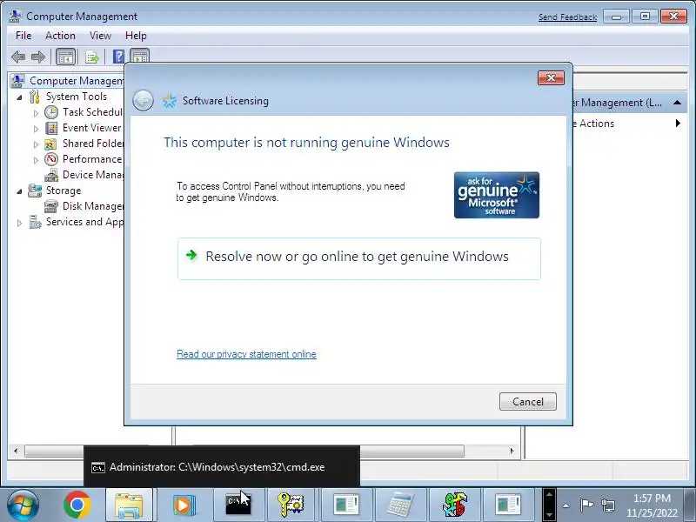This screenshot has height=522, width=696.
Task: Select the Performance icon in tree
Action: click(x=51, y=159)
